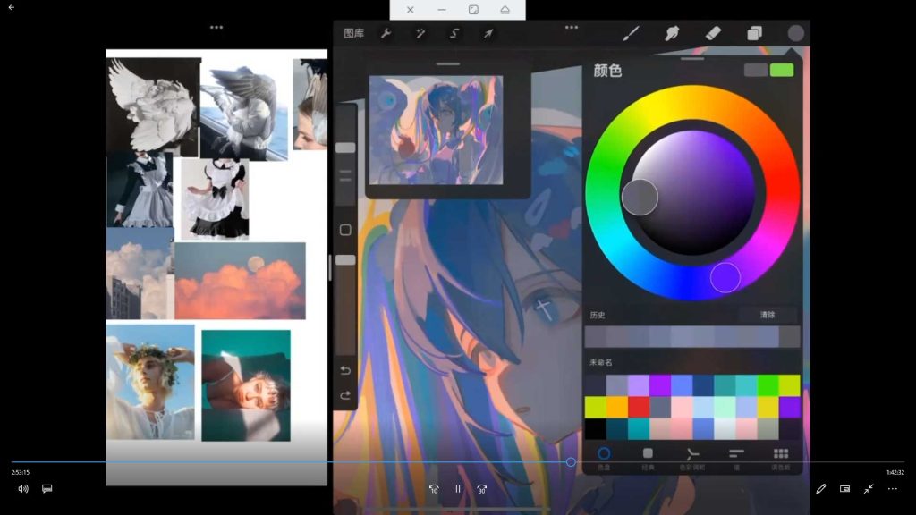The width and height of the screenshot is (916, 515).
Task: Open the pencil edit options in the player
Action: [821, 489]
